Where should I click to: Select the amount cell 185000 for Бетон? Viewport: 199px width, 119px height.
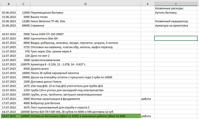[23, 112]
